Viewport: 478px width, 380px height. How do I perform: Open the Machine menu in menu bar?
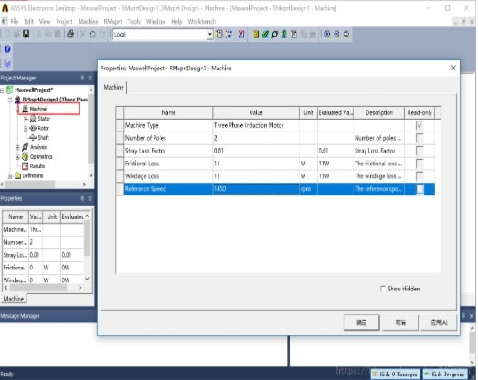[88, 21]
